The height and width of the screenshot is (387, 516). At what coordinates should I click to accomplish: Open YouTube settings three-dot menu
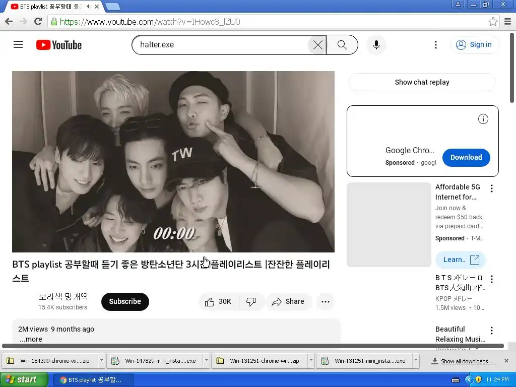pos(436,45)
